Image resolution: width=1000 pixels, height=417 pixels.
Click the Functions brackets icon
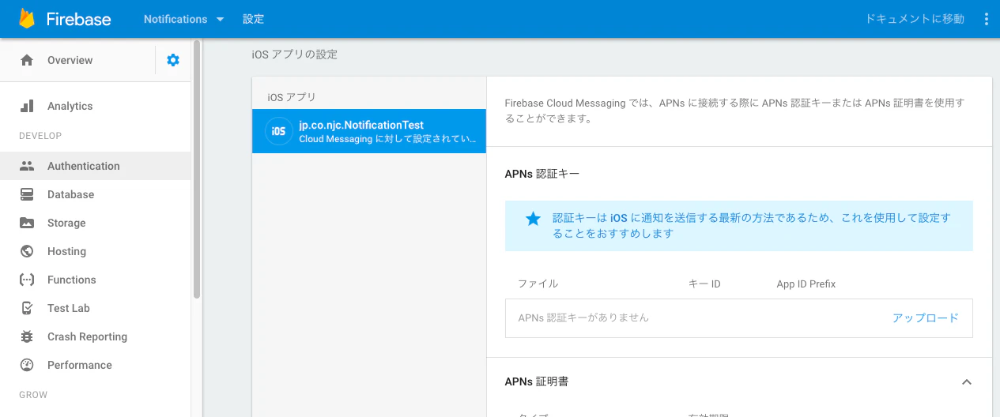coord(27,280)
